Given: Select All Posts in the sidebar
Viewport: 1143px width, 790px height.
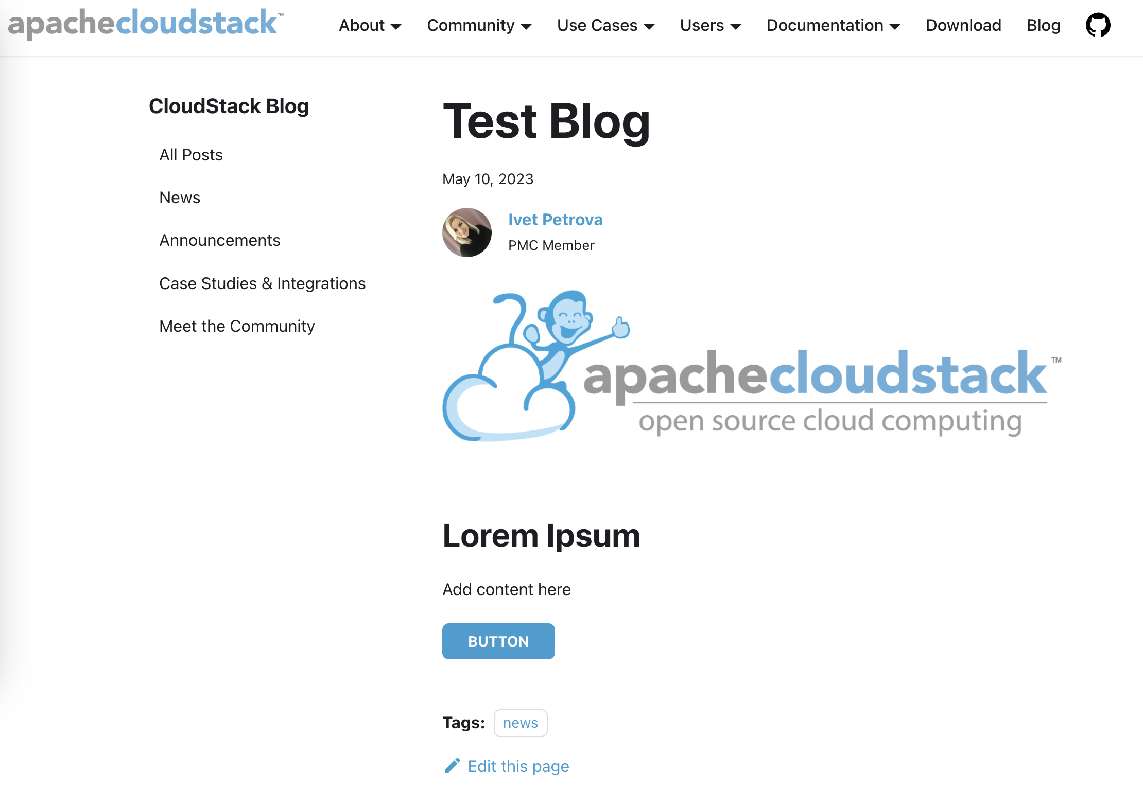Looking at the screenshot, I should click(x=191, y=155).
